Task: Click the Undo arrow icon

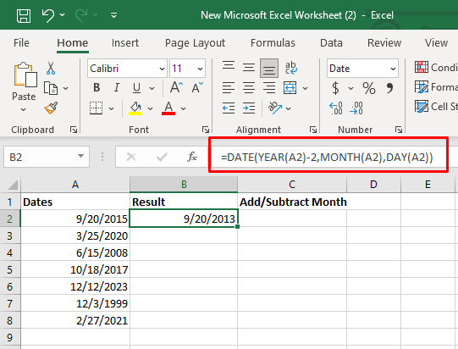Action: coord(48,15)
